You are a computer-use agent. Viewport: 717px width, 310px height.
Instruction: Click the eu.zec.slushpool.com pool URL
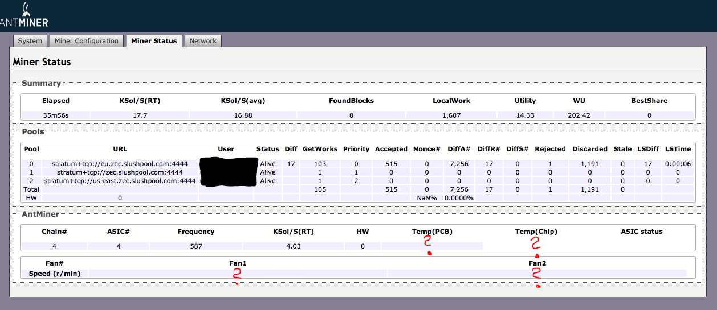click(x=120, y=164)
